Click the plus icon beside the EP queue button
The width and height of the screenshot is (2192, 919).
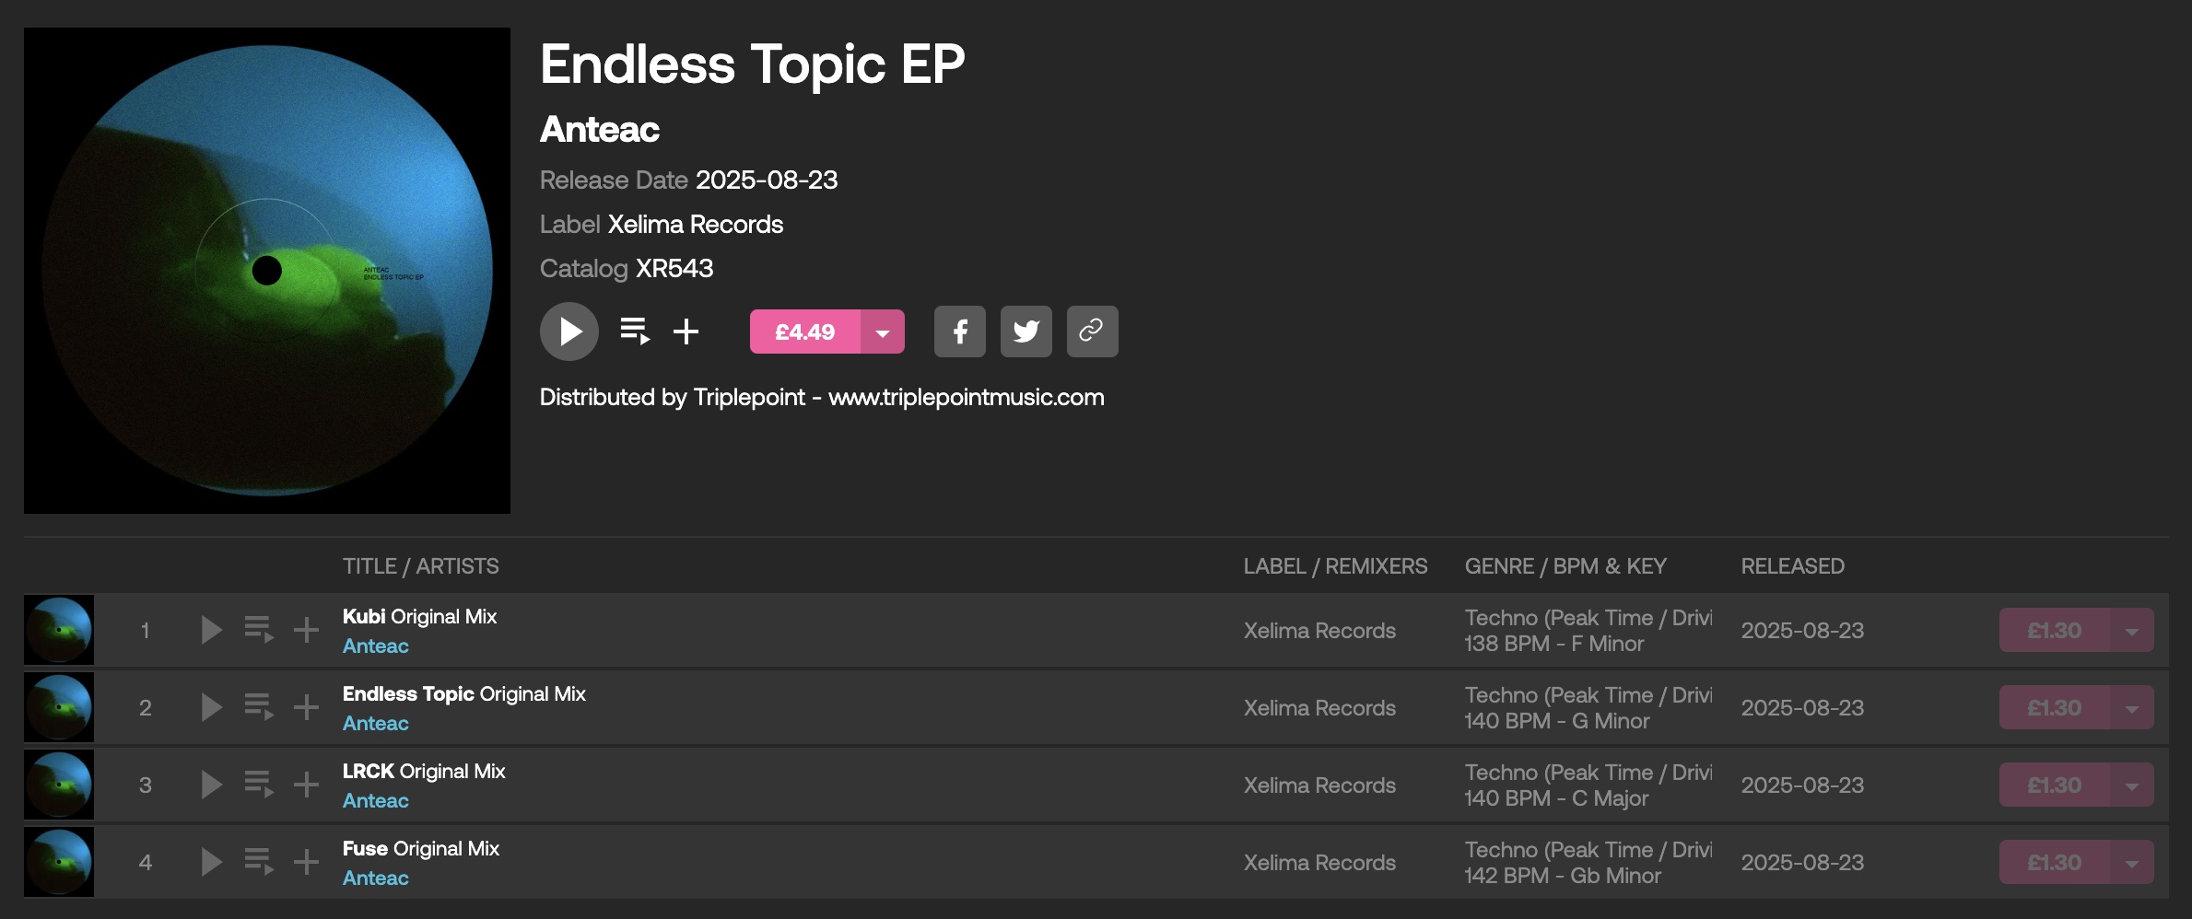686,332
